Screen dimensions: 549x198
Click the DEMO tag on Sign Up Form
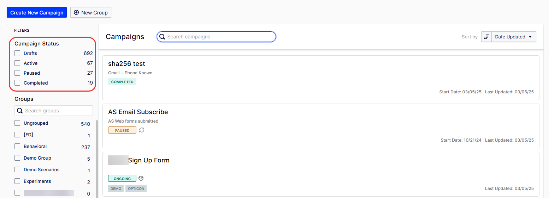click(x=116, y=188)
